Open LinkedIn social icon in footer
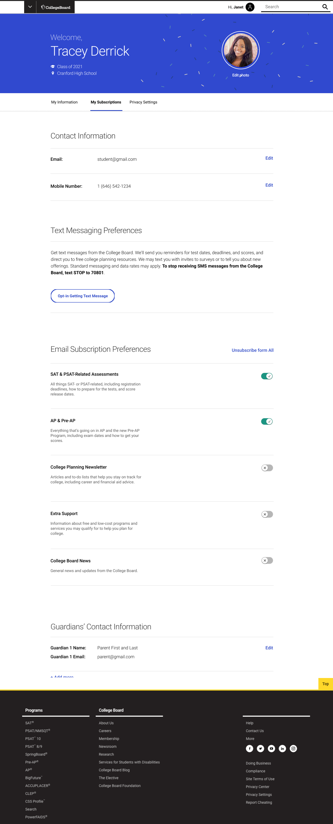333x824 pixels. [282, 749]
